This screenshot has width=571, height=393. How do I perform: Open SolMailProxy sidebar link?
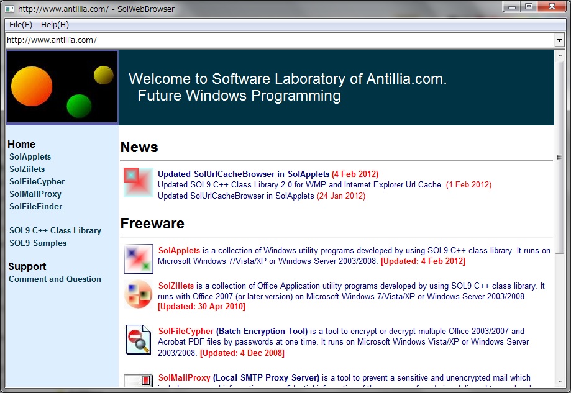[35, 194]
